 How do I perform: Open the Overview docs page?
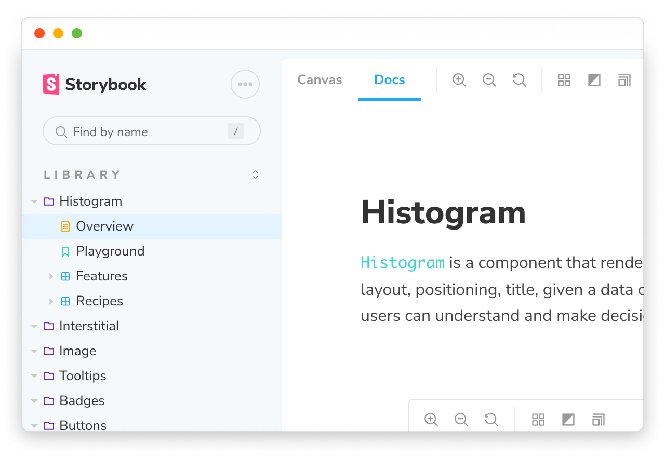152,226
